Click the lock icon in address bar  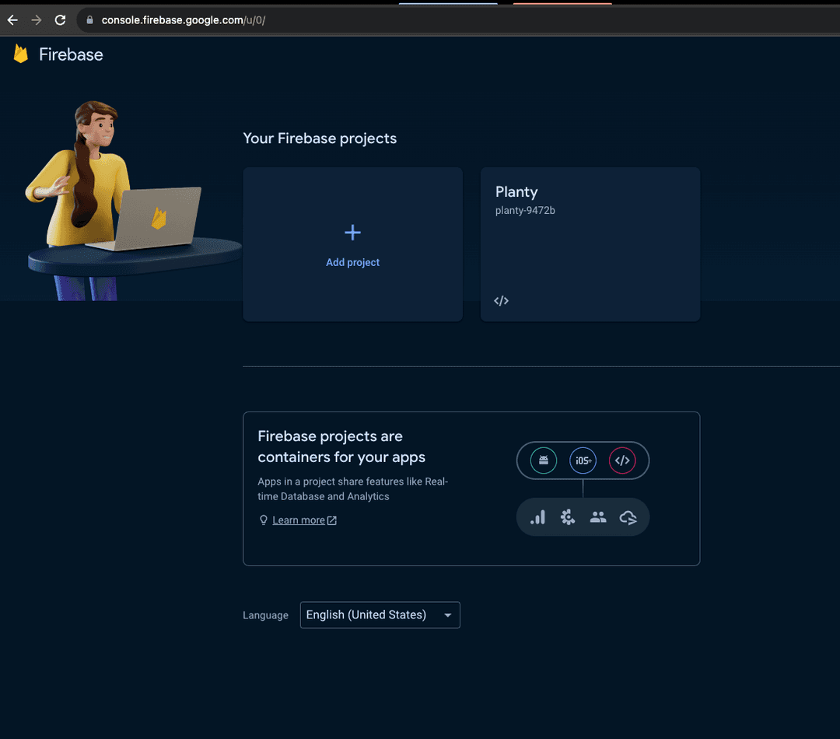click(90, 20)
